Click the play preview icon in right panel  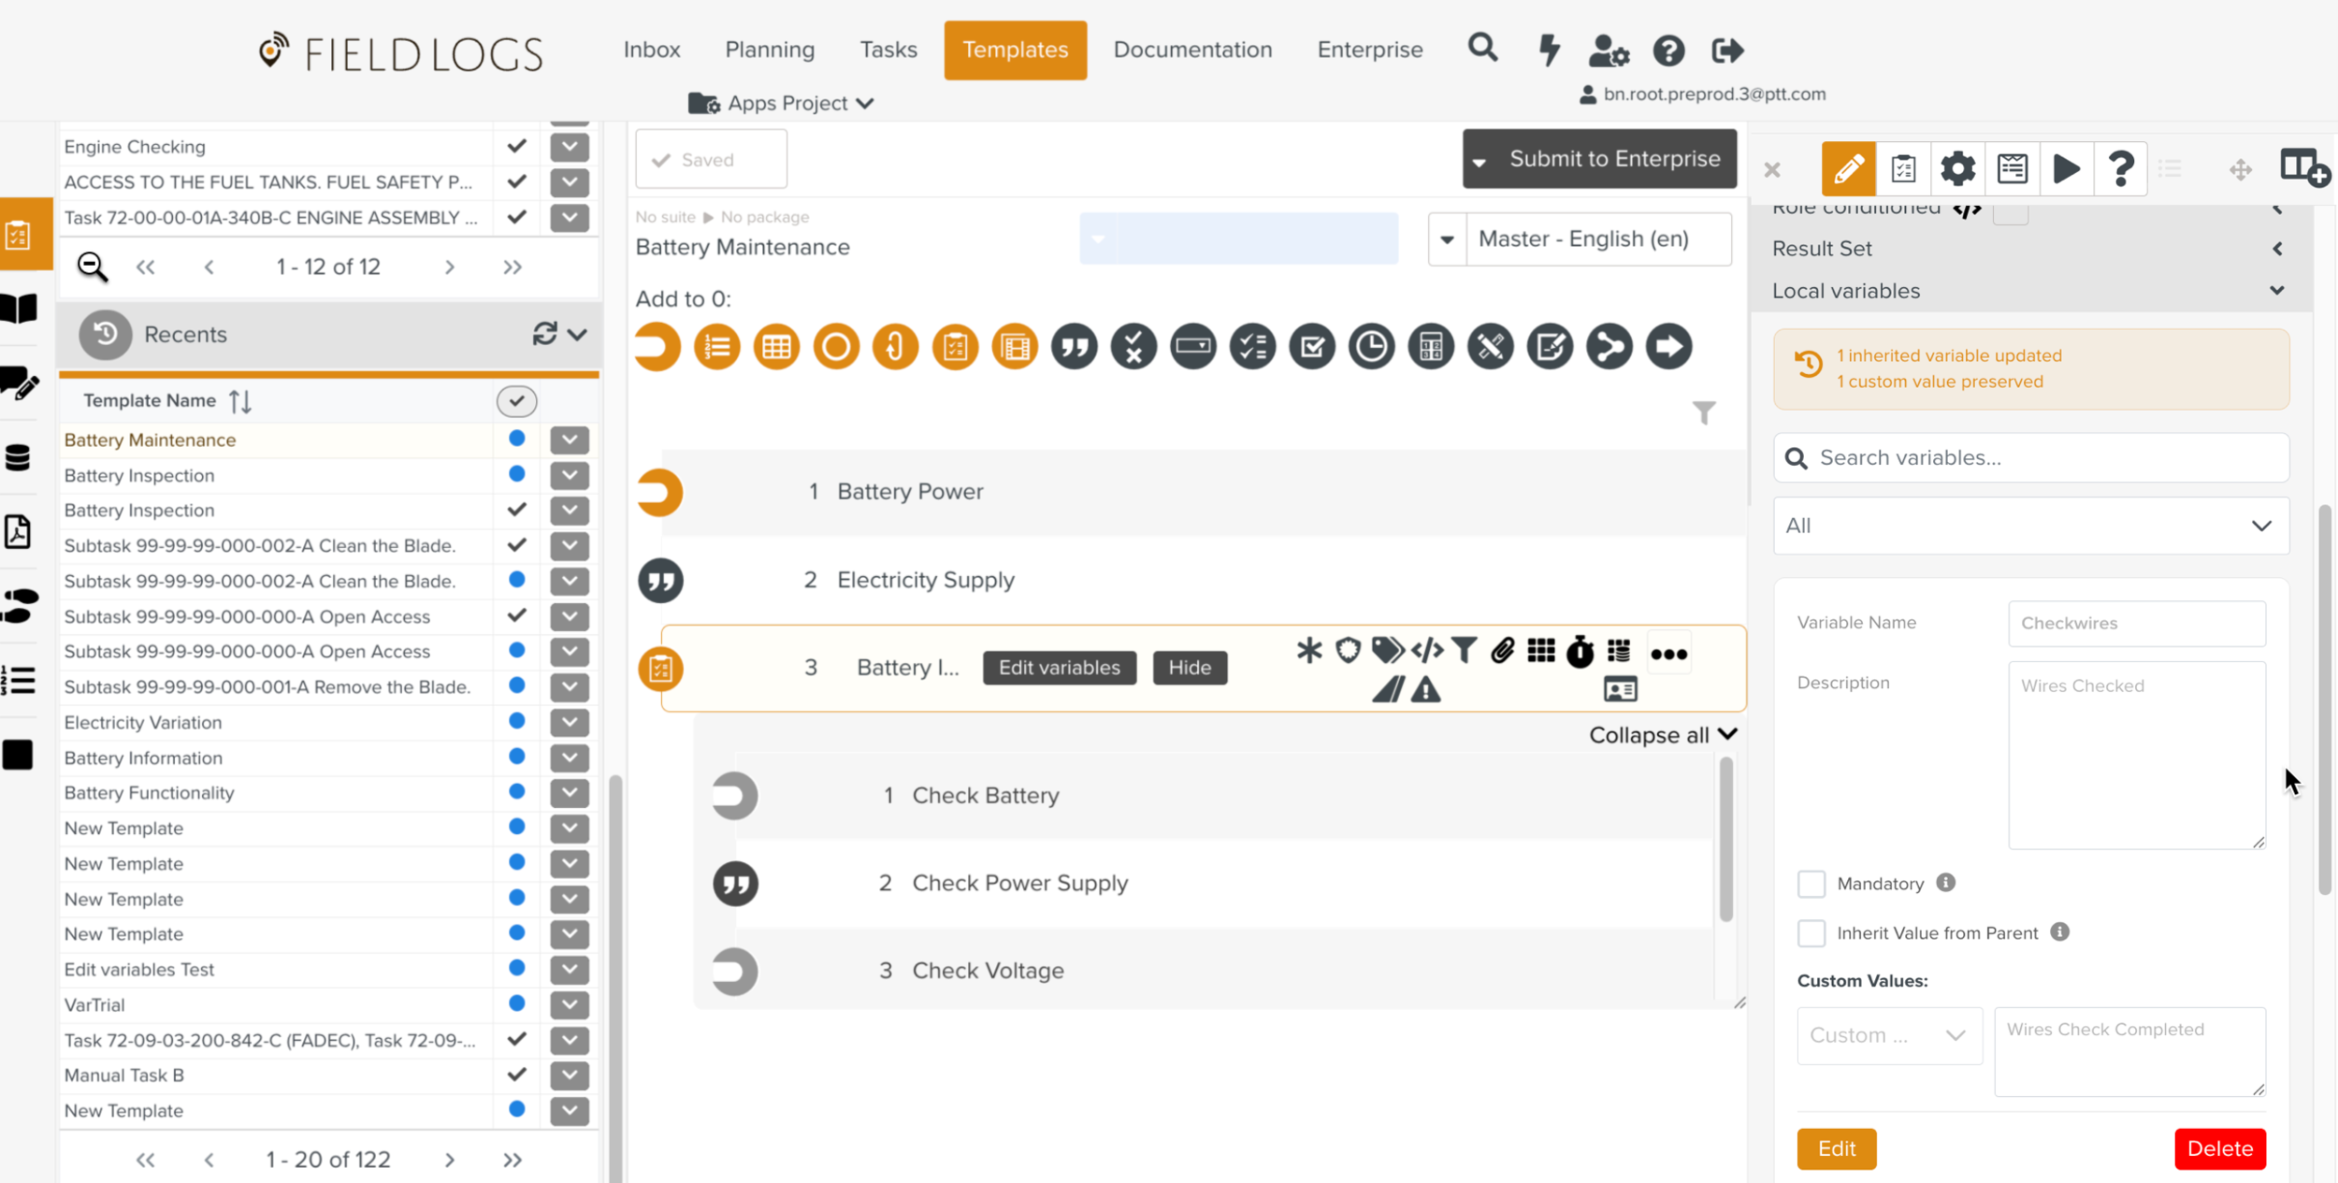pyautogui.click(x=2066, y=169)
